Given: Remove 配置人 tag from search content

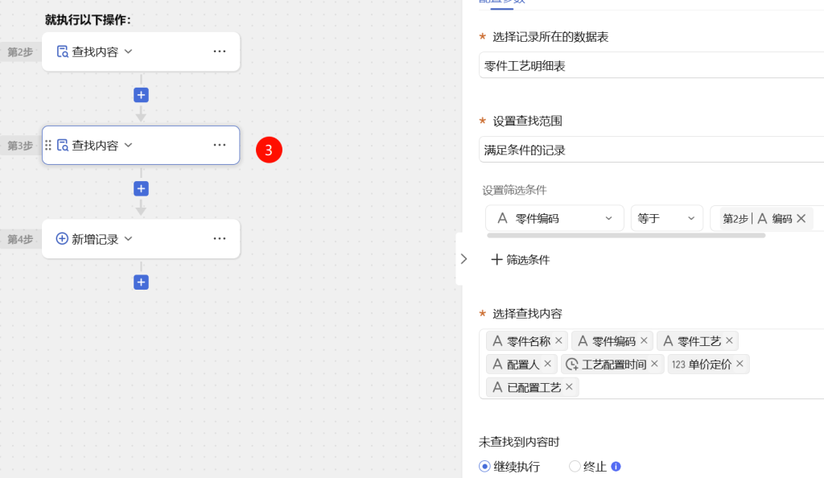Looking at the screenshot, I should (x=547, y=364).
